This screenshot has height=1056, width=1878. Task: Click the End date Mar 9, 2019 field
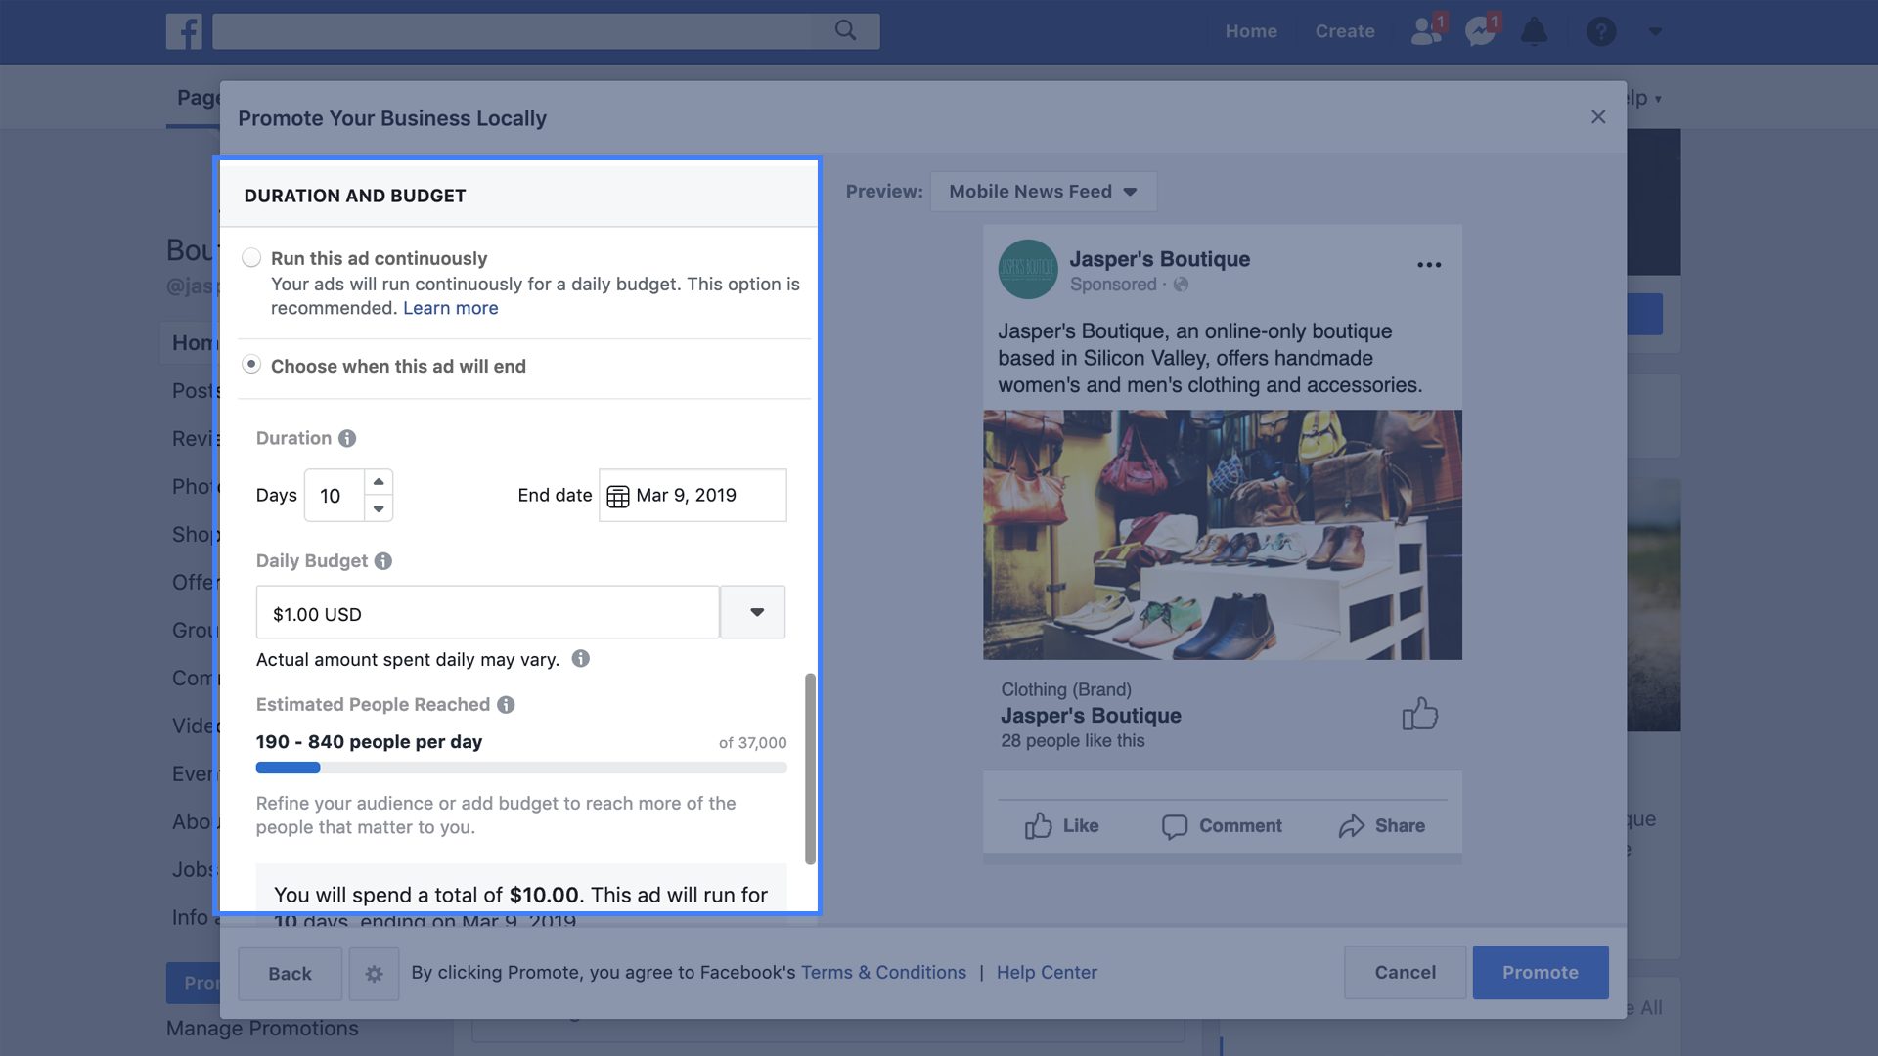pyautogui.click(x=693, y=495)
